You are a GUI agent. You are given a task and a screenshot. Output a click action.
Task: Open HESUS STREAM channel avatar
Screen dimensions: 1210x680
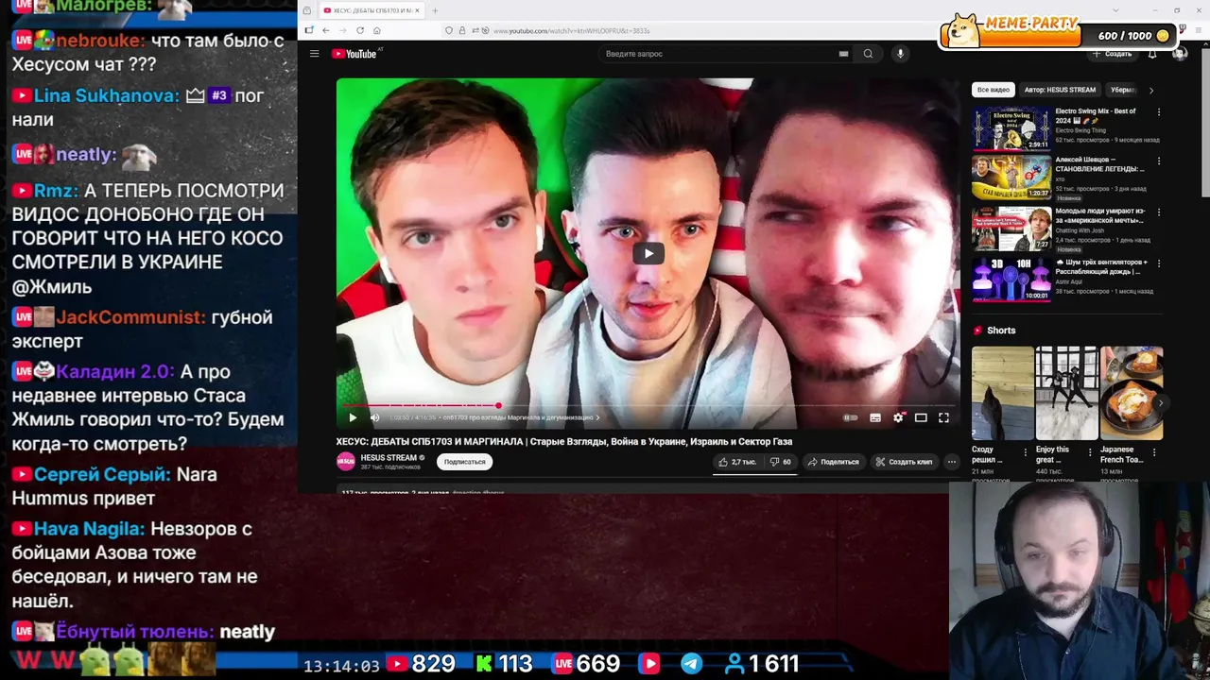[x=346, y=461]
